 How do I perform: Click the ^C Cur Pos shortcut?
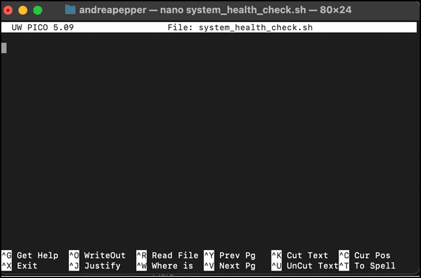(x=364, y=255)
